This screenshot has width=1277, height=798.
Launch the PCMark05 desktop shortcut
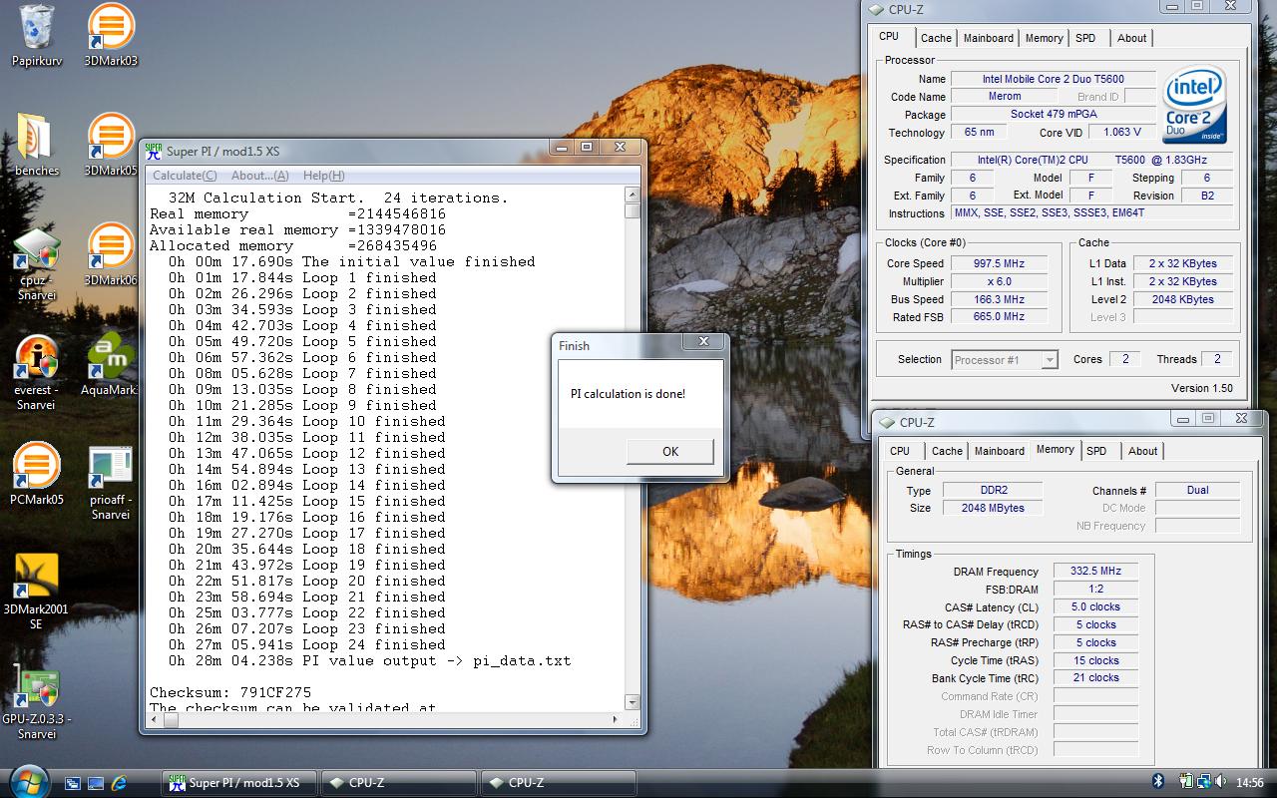37,475
